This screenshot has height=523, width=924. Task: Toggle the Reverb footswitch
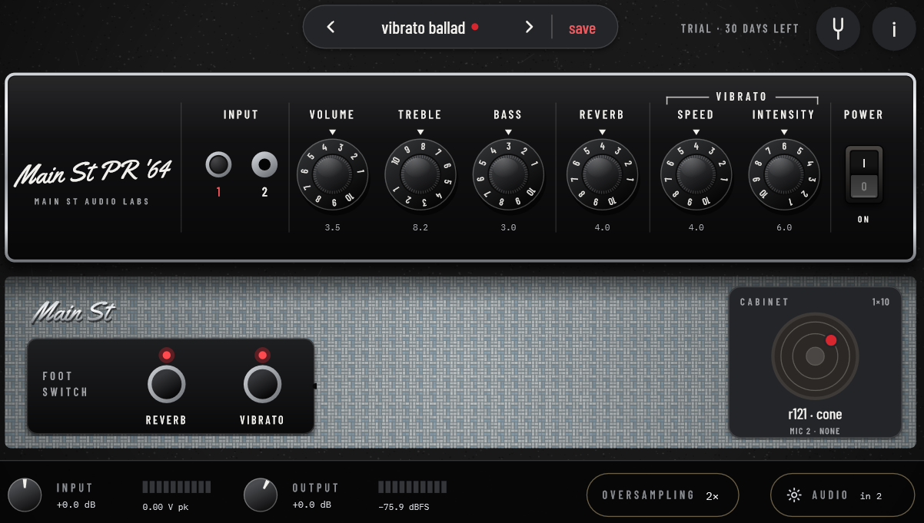166,383
